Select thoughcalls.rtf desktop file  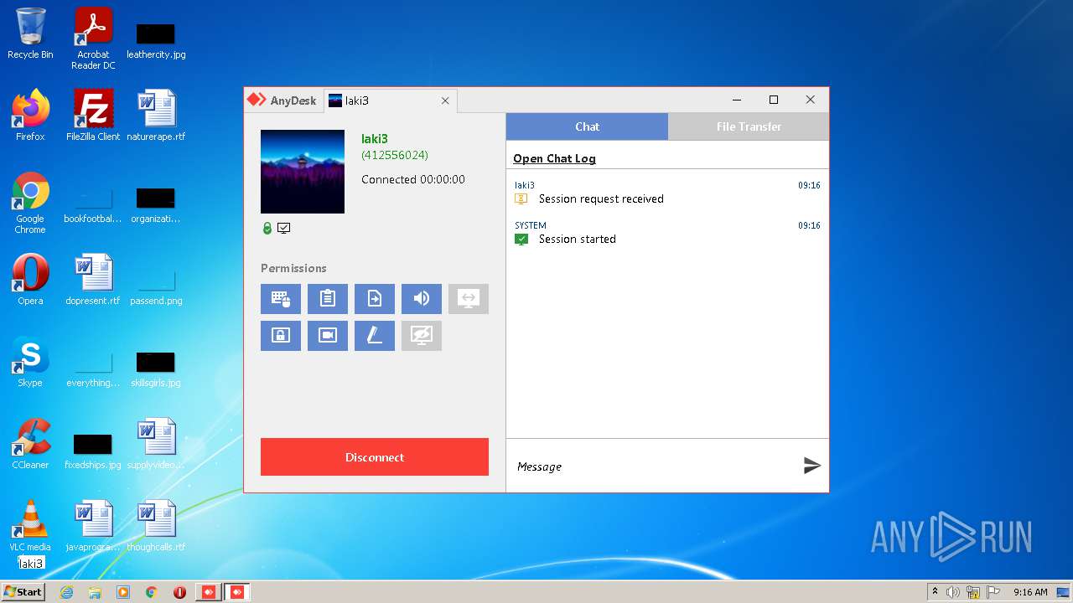point(156,526)
